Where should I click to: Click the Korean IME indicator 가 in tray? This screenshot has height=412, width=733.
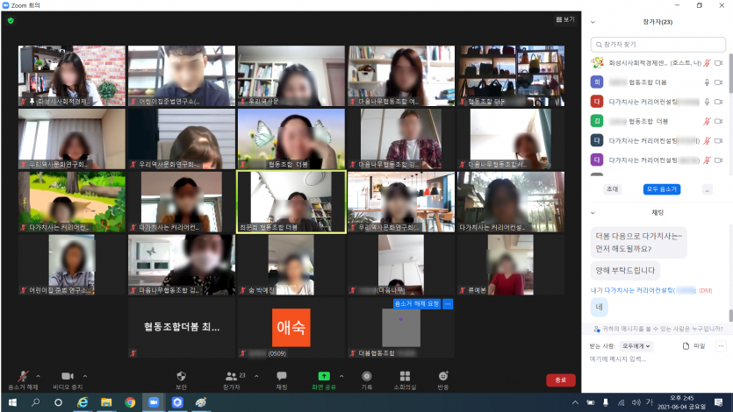[649, 402]
